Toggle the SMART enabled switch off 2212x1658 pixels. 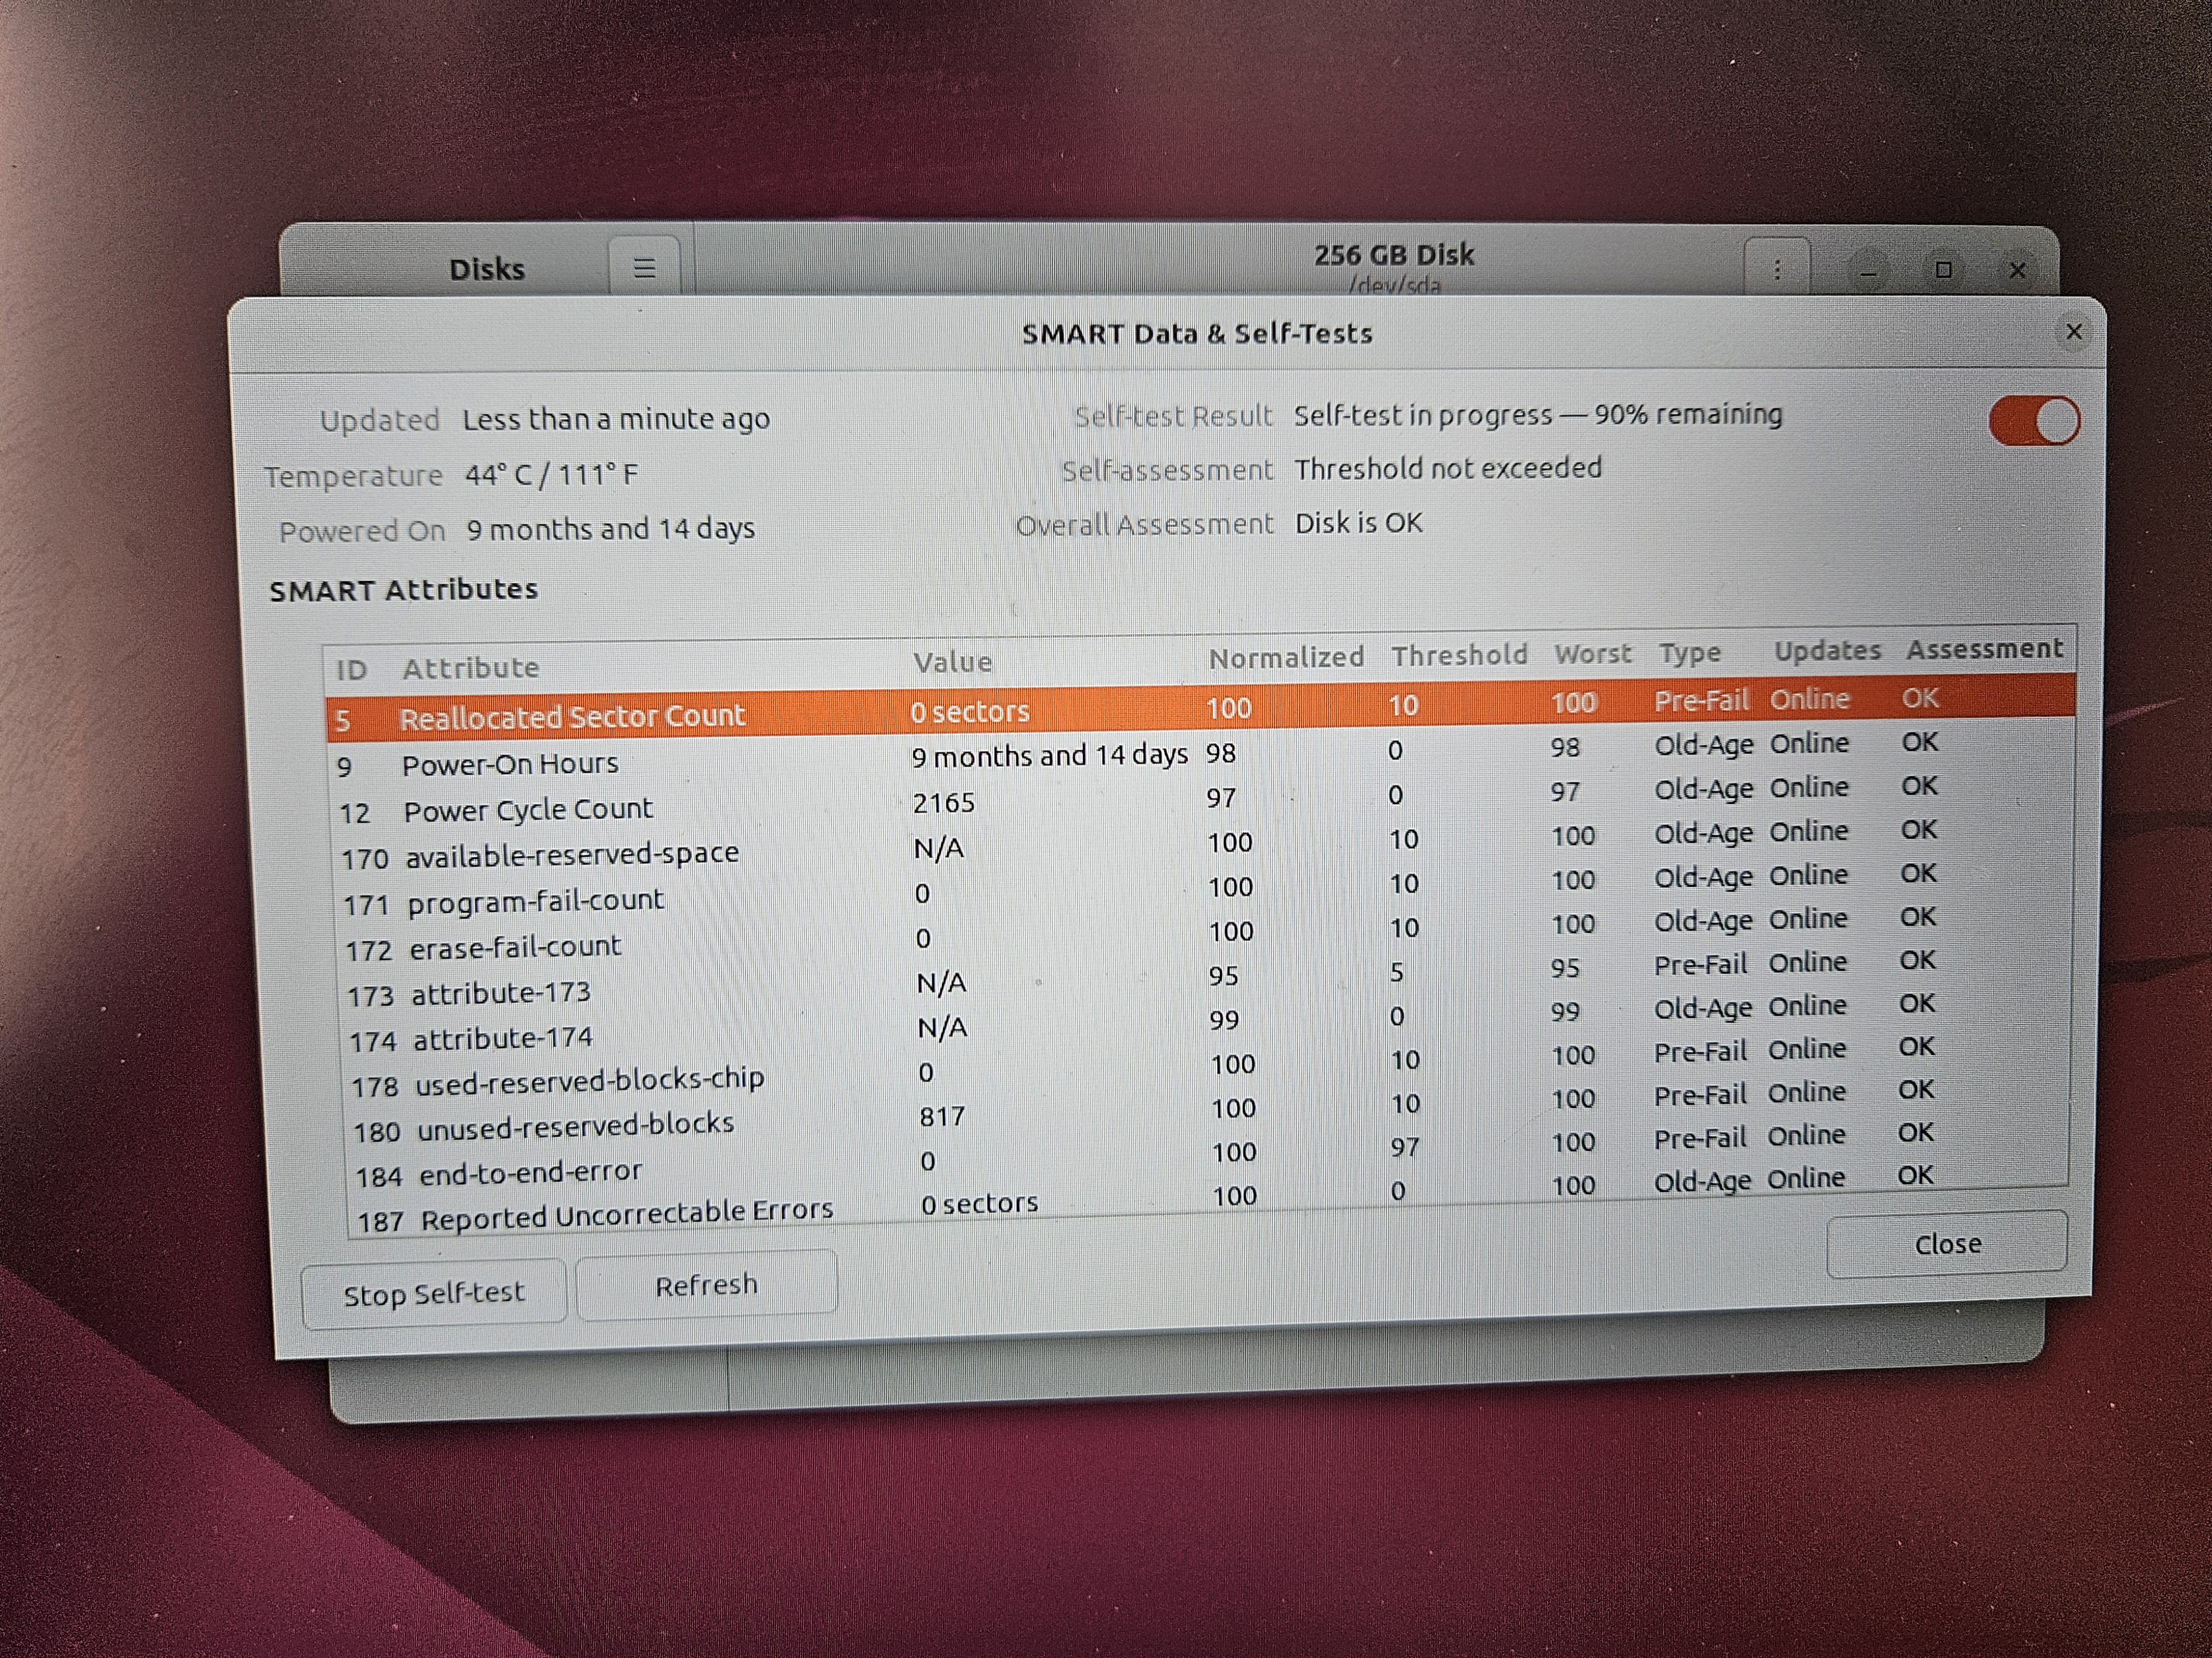(2034, 419)
